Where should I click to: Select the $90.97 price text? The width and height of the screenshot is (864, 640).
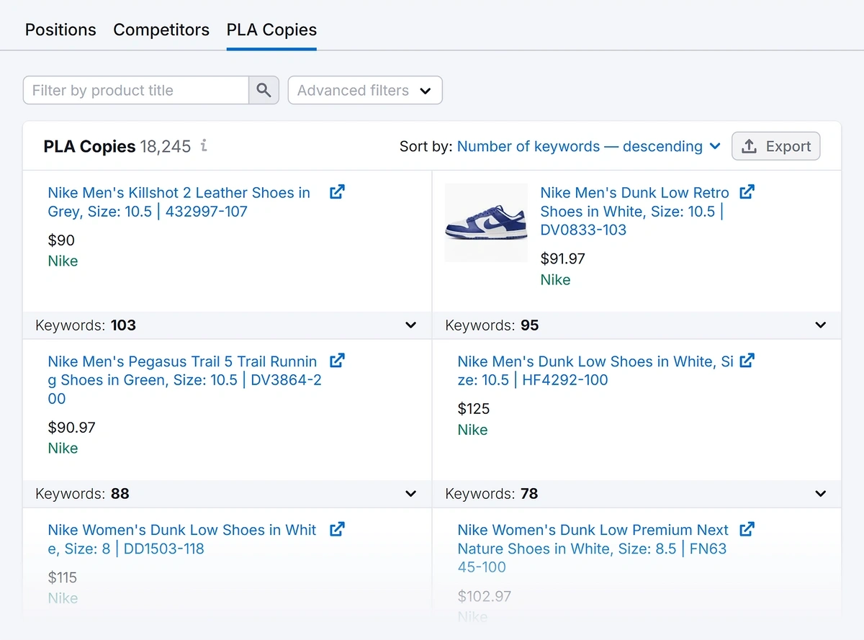(x=71, y=428)
